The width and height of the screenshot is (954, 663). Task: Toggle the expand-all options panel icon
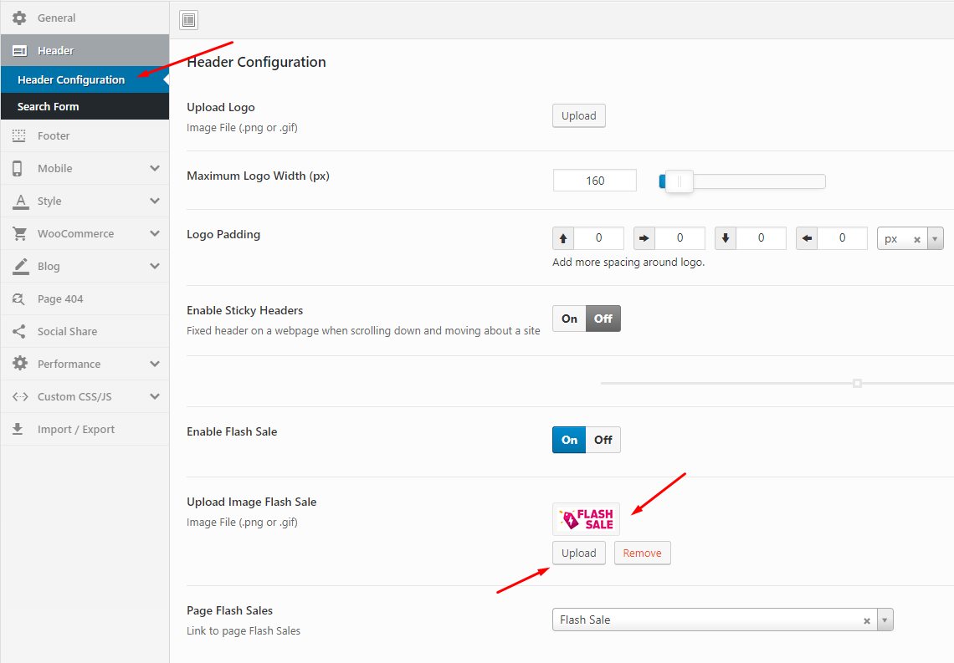pos(188,20)
